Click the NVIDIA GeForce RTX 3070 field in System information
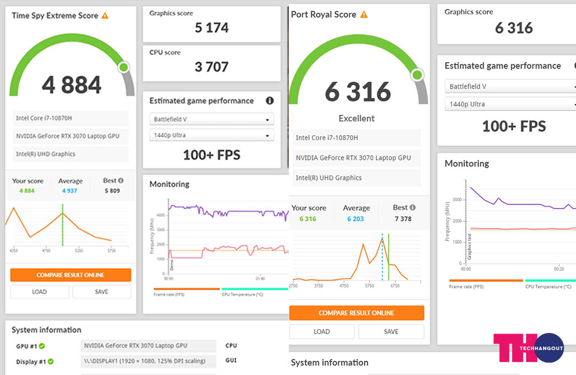 pos(149,346)
